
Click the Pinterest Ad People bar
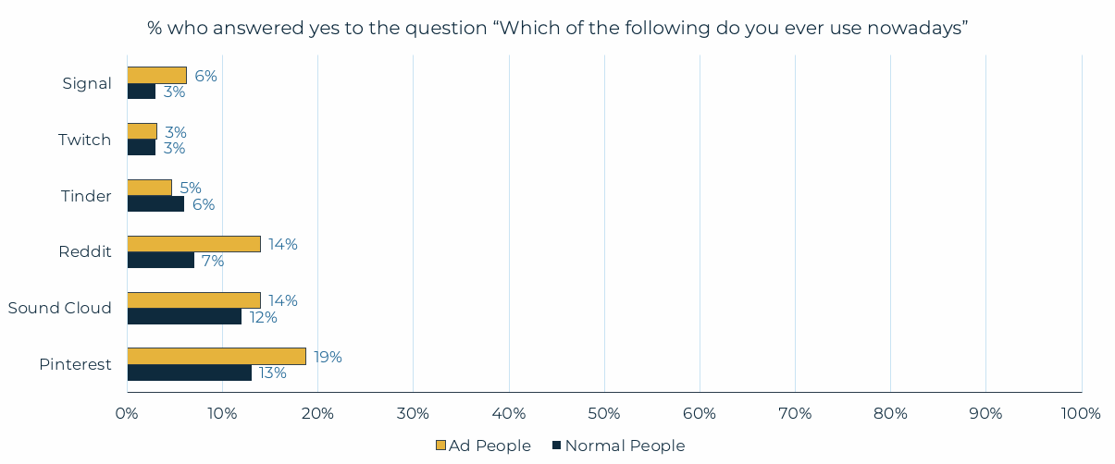click(x=217, y=357)
